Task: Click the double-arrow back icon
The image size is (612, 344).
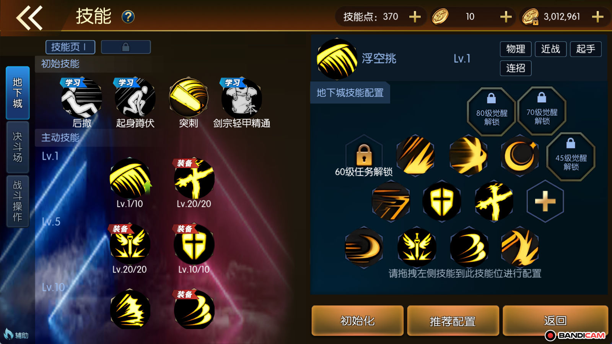Action: click(29, 18)
